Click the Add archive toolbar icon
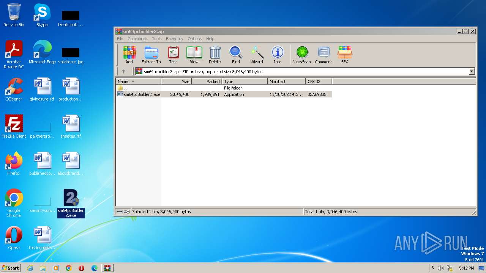The image size is (486, 273). click(x=129, y=55)
